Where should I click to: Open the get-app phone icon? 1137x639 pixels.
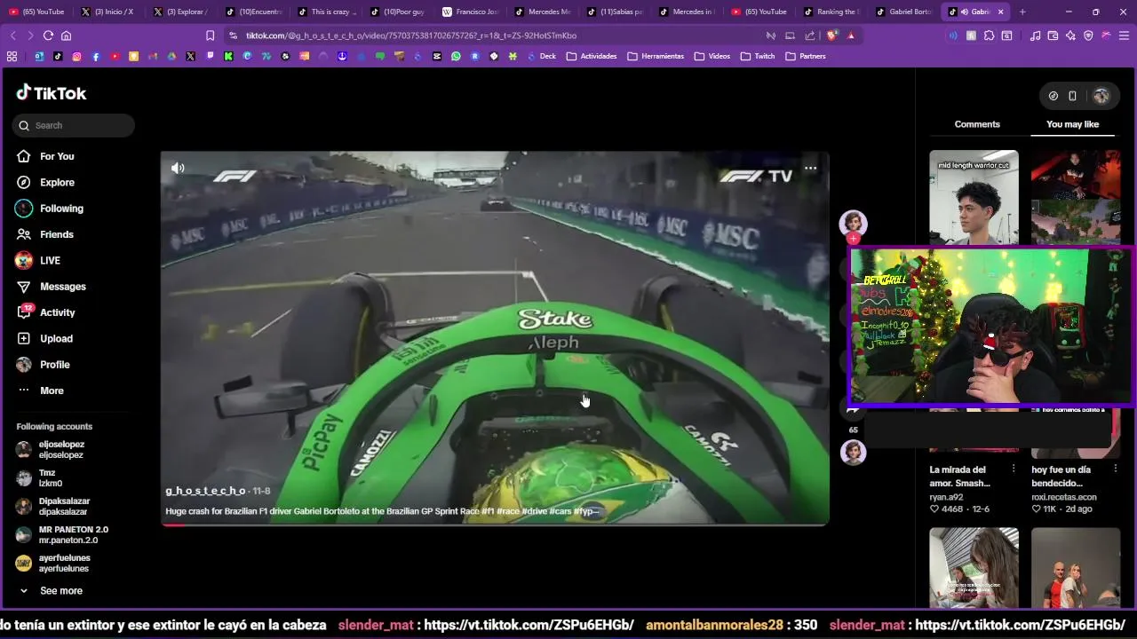tap(1072, 96)
